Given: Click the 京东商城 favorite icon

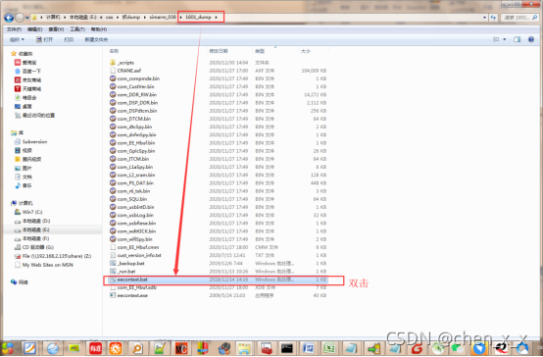Looking at the screenshot, I should 18,79.
